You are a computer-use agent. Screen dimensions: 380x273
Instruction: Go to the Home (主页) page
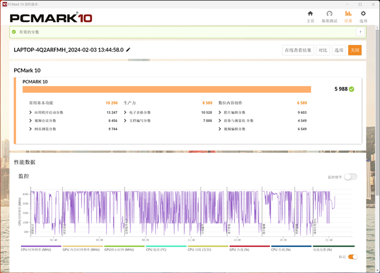pyautogui.click(x=310, y=16)
